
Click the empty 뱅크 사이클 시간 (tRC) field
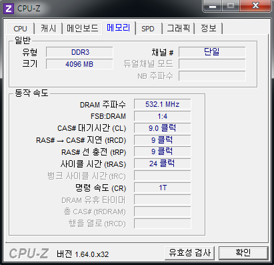pos(163,176)
